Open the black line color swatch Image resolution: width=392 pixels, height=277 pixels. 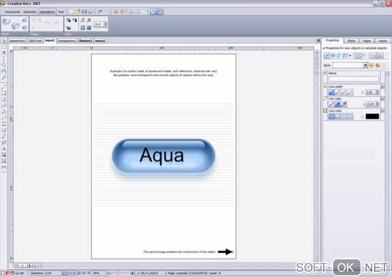click(372, 116)
